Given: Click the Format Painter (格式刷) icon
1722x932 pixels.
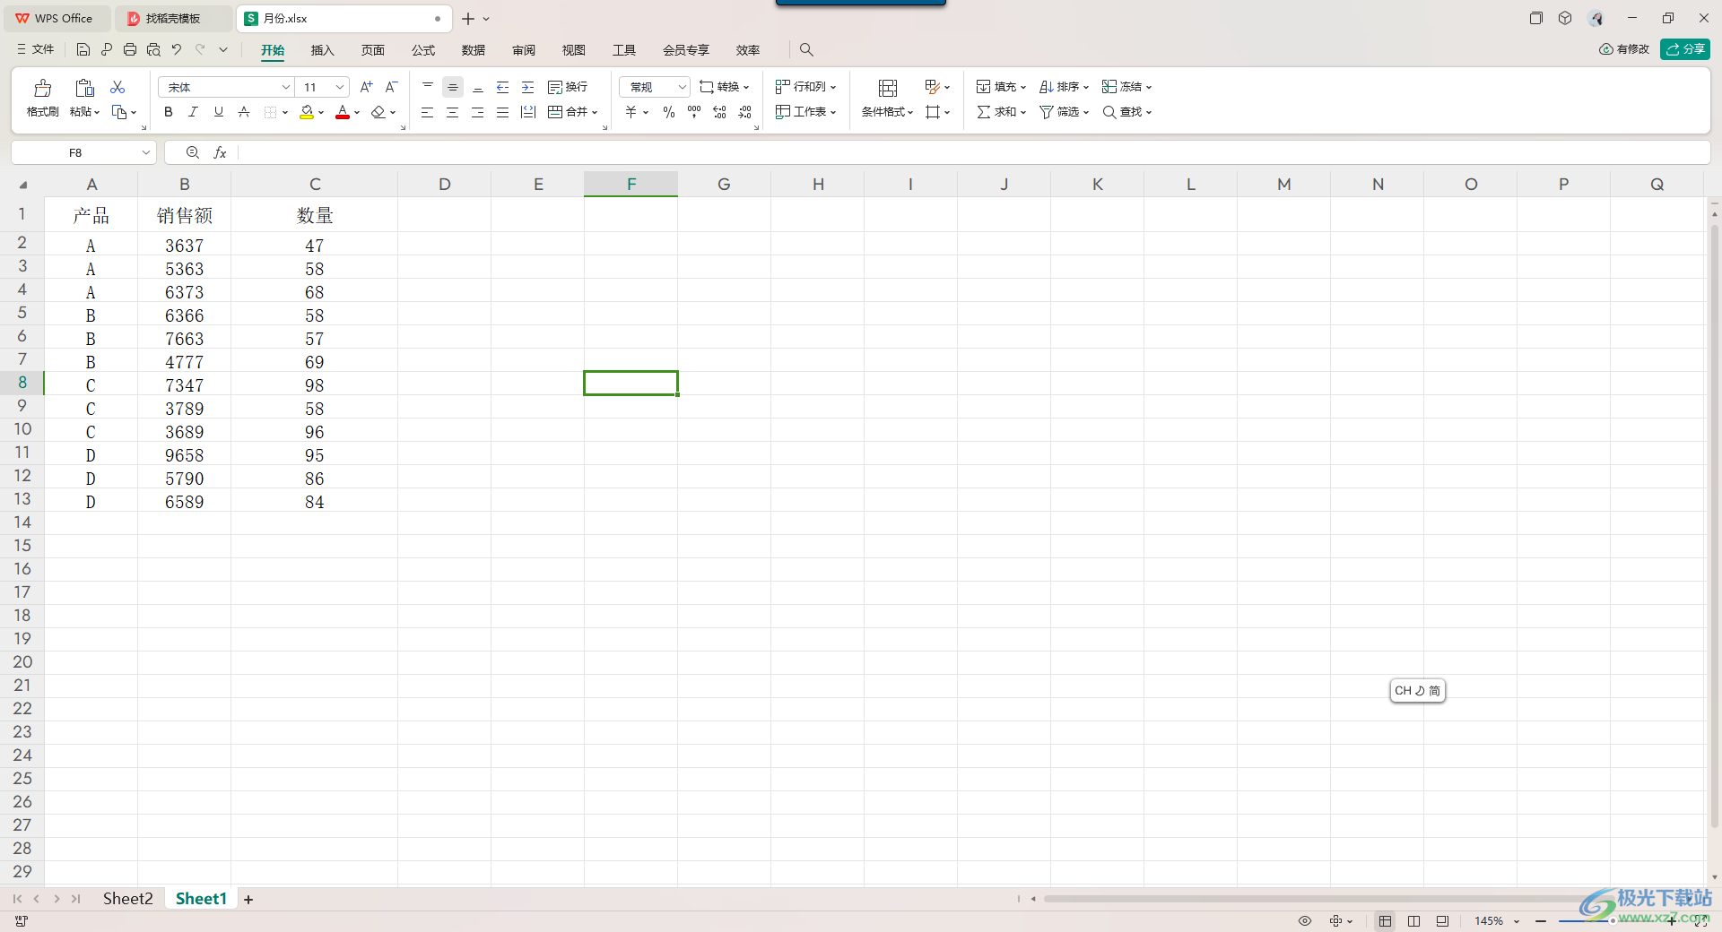Looking at the screenshot, I should pos(42,88).
